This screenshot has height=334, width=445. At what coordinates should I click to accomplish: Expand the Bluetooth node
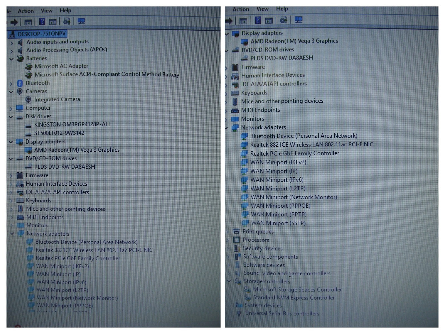(11, 84)
